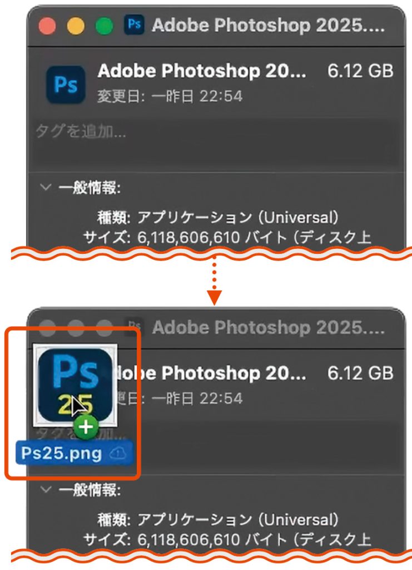The width and height of the screenshot is (412, 570).
Task: Select the Ps25.png file name label
Action: pyautogui.click(x=61, y=454)
